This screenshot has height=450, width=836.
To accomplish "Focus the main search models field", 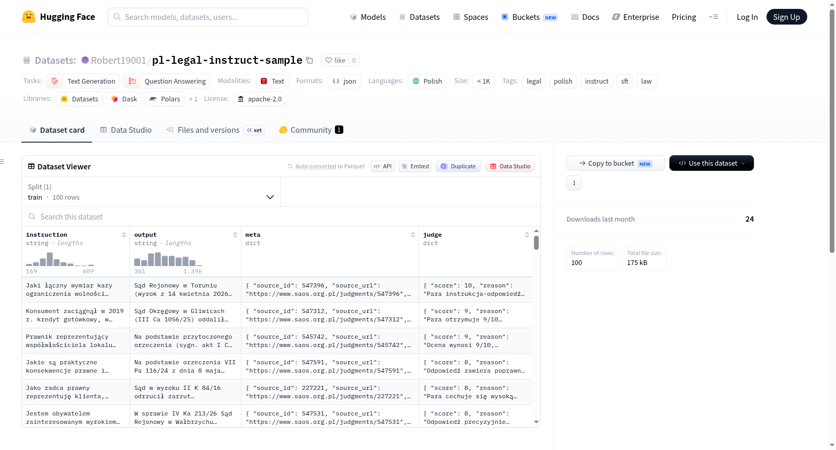I will 208,17.
